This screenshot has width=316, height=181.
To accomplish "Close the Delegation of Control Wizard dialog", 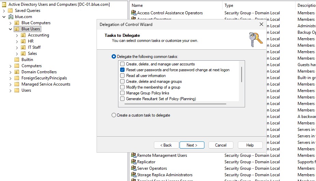I will (261, 24).
